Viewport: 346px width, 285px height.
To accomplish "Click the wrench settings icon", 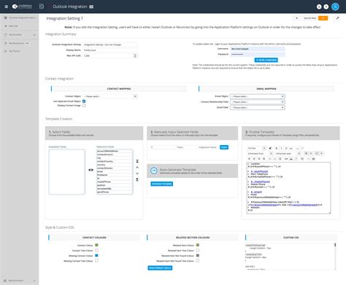I will tap(338, 18).
